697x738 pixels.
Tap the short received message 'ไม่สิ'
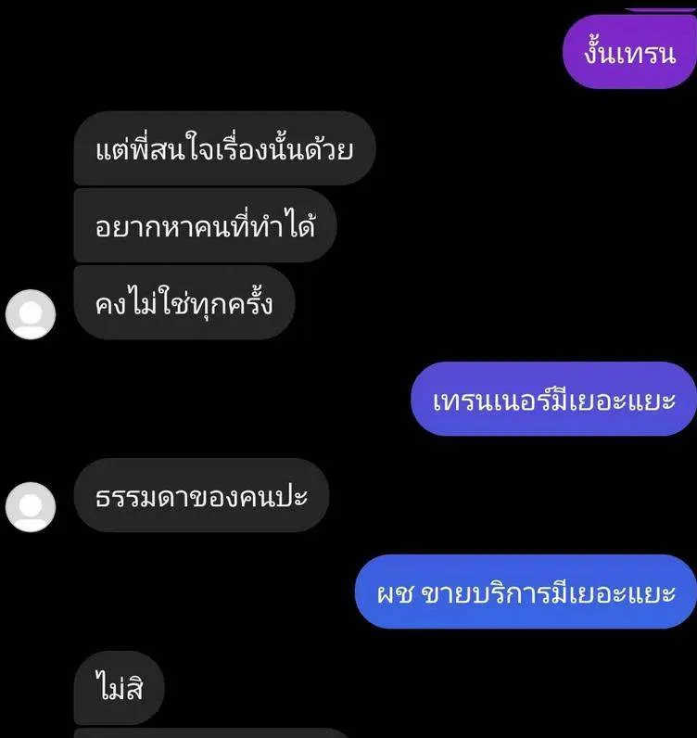point(119,688)
